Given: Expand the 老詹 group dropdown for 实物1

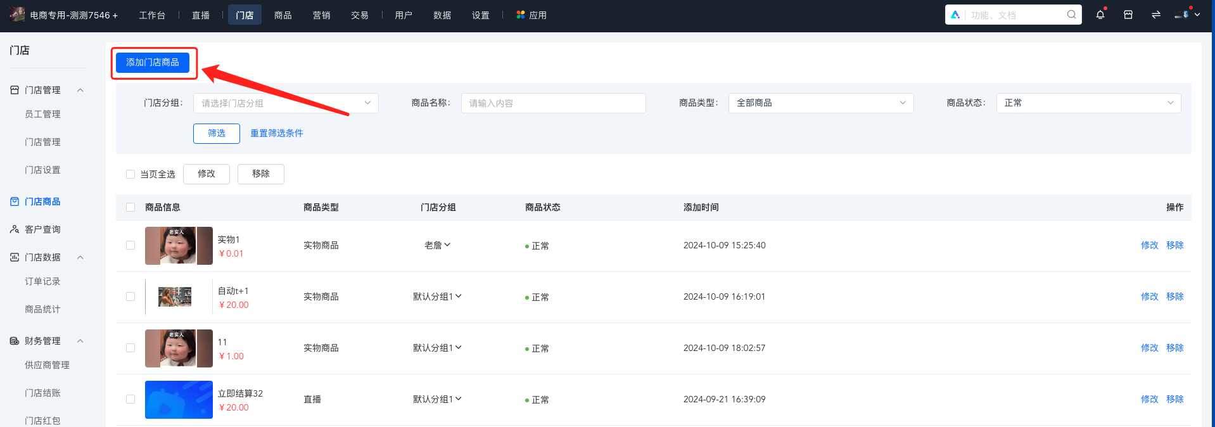Looking at the screenshot, I should tap(438, 245).
